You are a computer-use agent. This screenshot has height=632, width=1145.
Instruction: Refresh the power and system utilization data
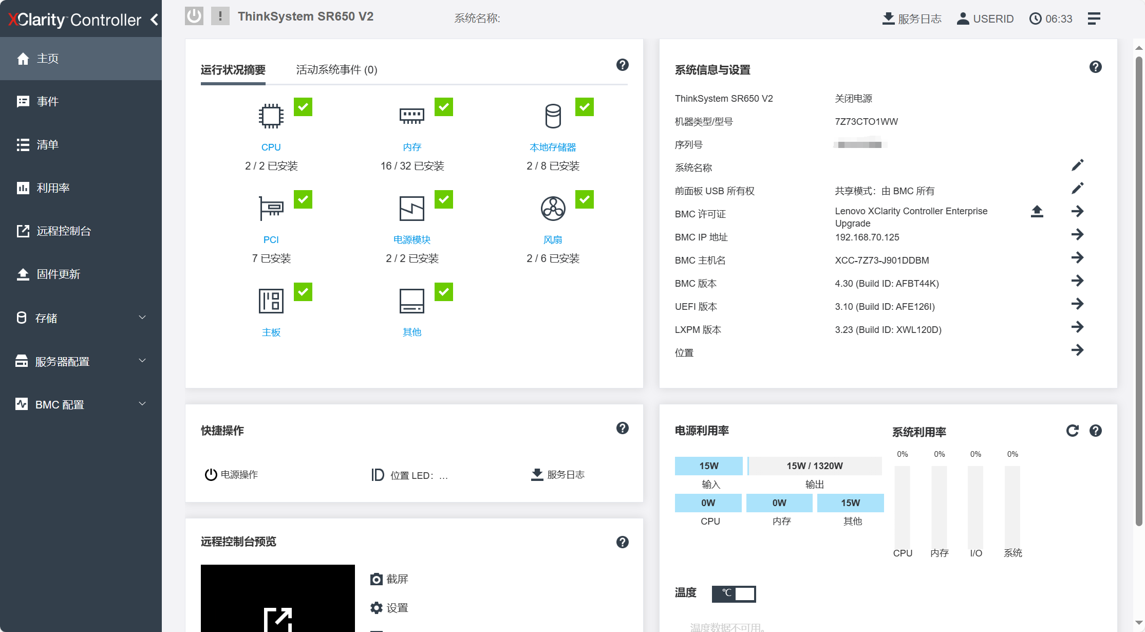1073,431
